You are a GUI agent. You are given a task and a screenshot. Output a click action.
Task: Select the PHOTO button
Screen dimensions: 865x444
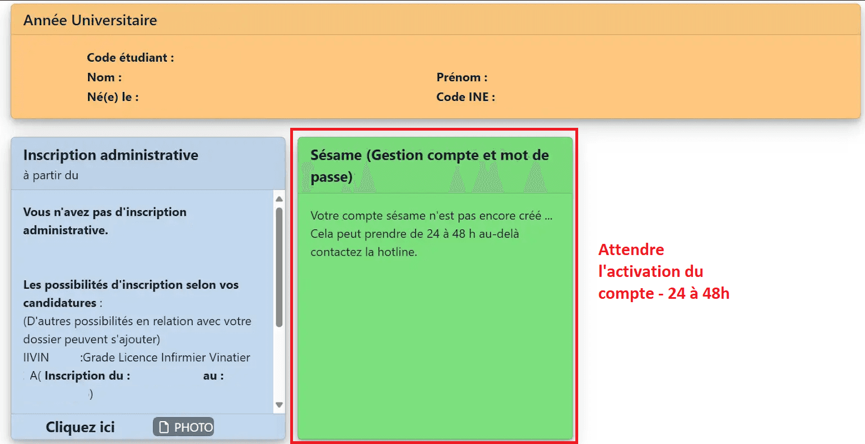click(x=183, y=427)
